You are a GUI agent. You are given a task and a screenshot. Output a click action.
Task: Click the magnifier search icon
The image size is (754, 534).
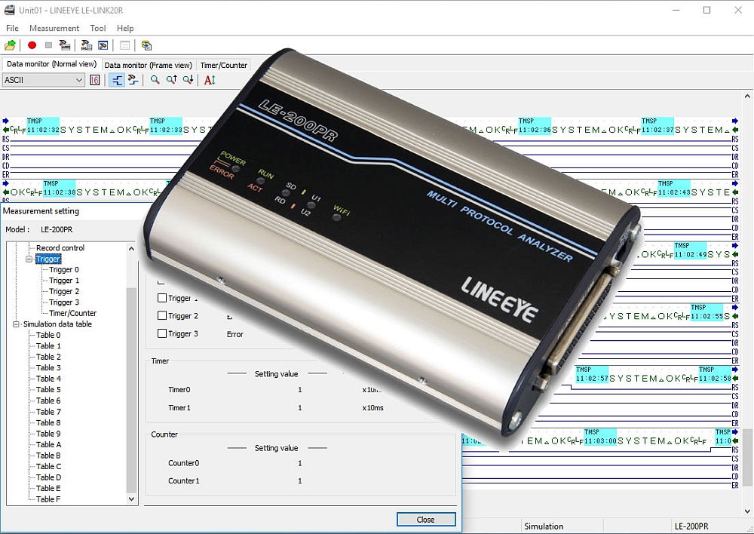(155, 80)
